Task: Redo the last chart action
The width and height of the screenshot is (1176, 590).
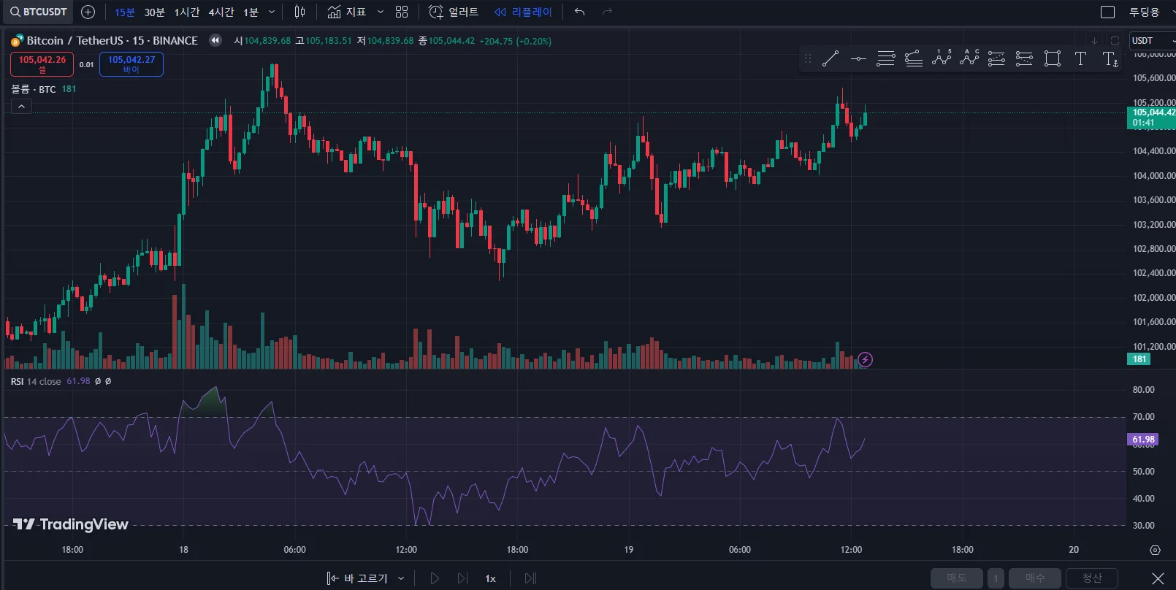Action: click(607, 12)
